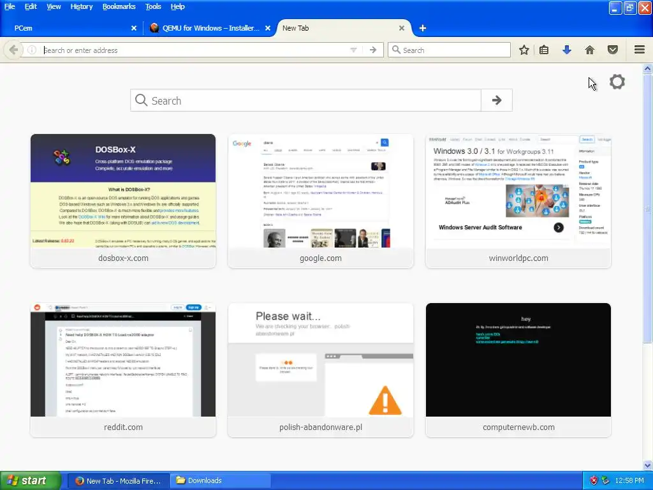Click the Back navigation arrow
This screenshot has width=653, height=490.
tap(13, 50)
